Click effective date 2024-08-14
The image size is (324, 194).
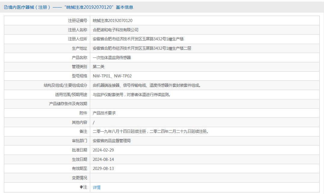[103, 159]
